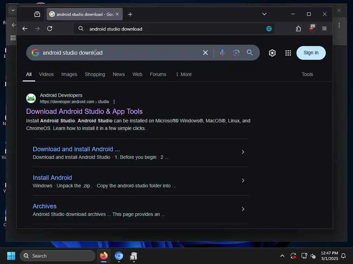Image resolution: width=353 pixels, height=264 pixels.
Task: Click the installer app icon on the taskbar
Action: (x=134, y=256)
